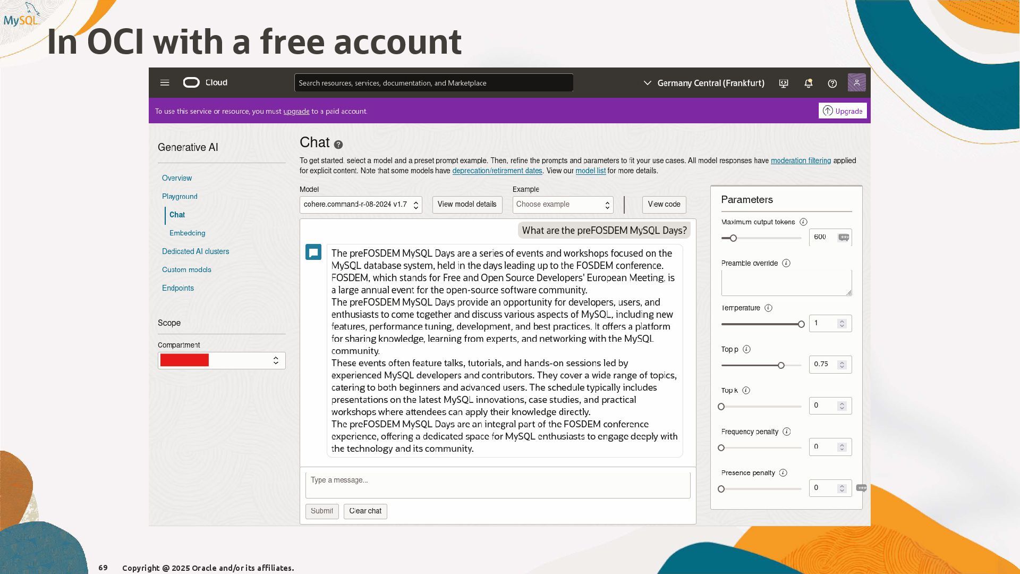Expand the Compartment selector
This screenshot has width=1020, height=574.
pyautogui.click(x=222, y=361)
